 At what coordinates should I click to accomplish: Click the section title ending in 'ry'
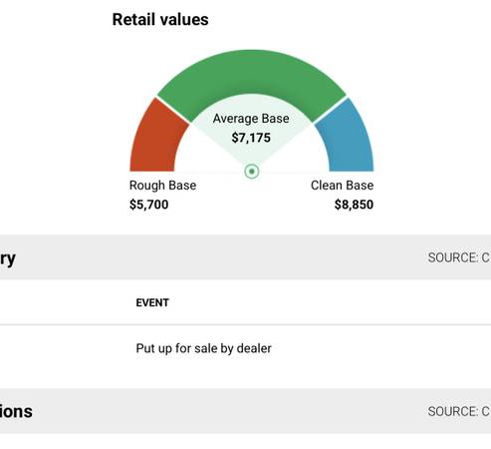[8, 258]
